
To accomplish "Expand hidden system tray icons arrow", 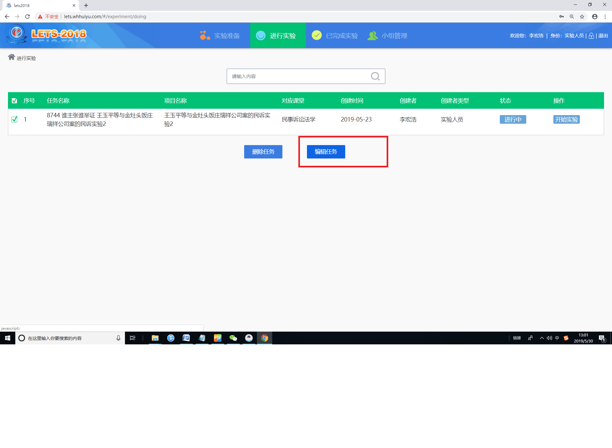I will 542,338.
